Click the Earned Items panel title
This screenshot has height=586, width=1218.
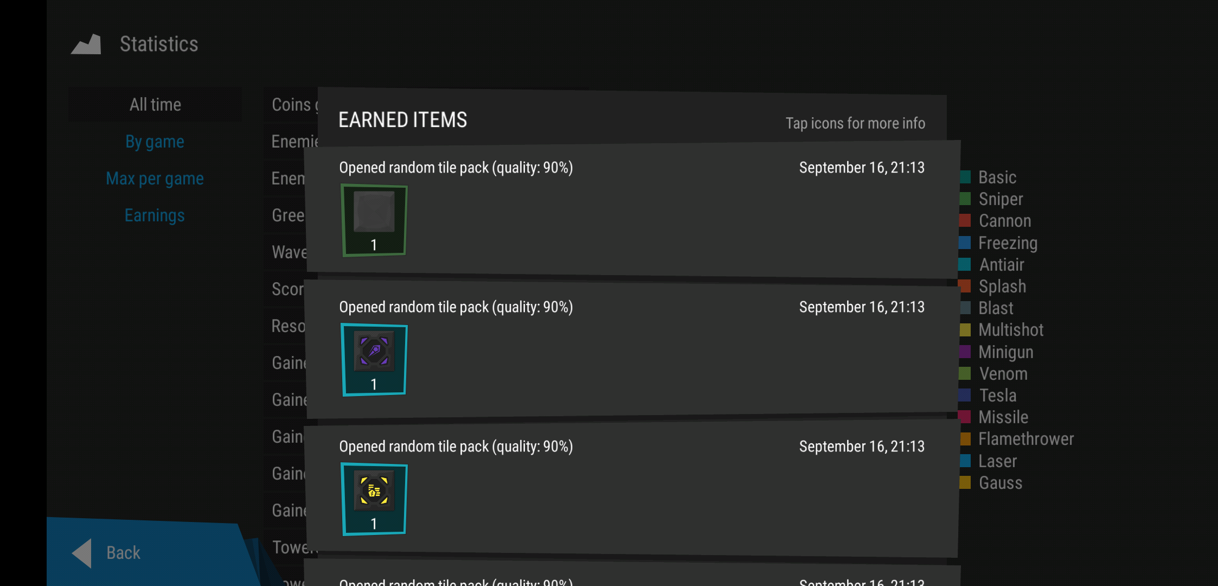coord(402,120)
